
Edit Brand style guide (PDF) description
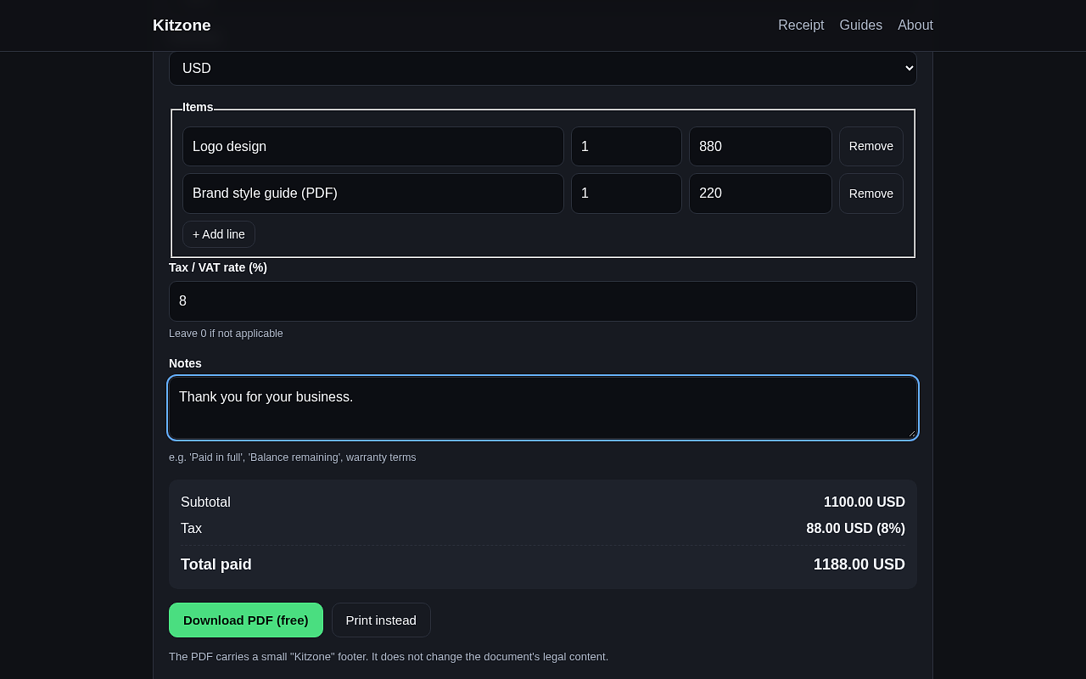373,194
